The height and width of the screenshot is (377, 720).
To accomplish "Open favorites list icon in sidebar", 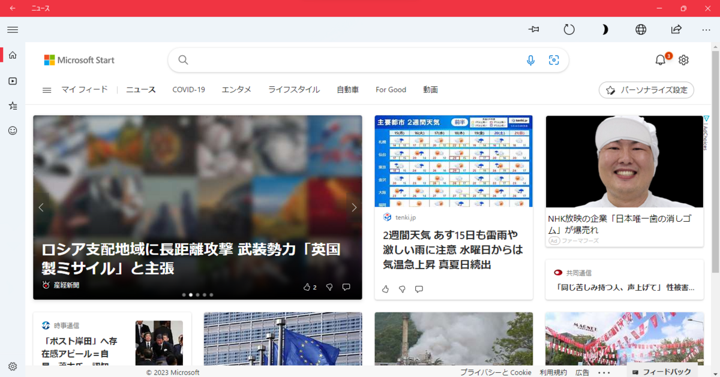I will tap(13, 105).
